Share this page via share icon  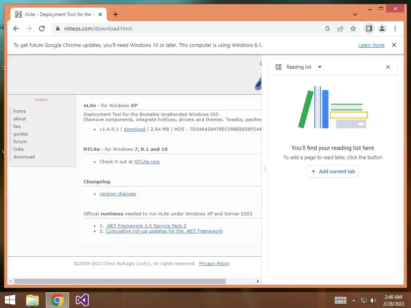340,28
